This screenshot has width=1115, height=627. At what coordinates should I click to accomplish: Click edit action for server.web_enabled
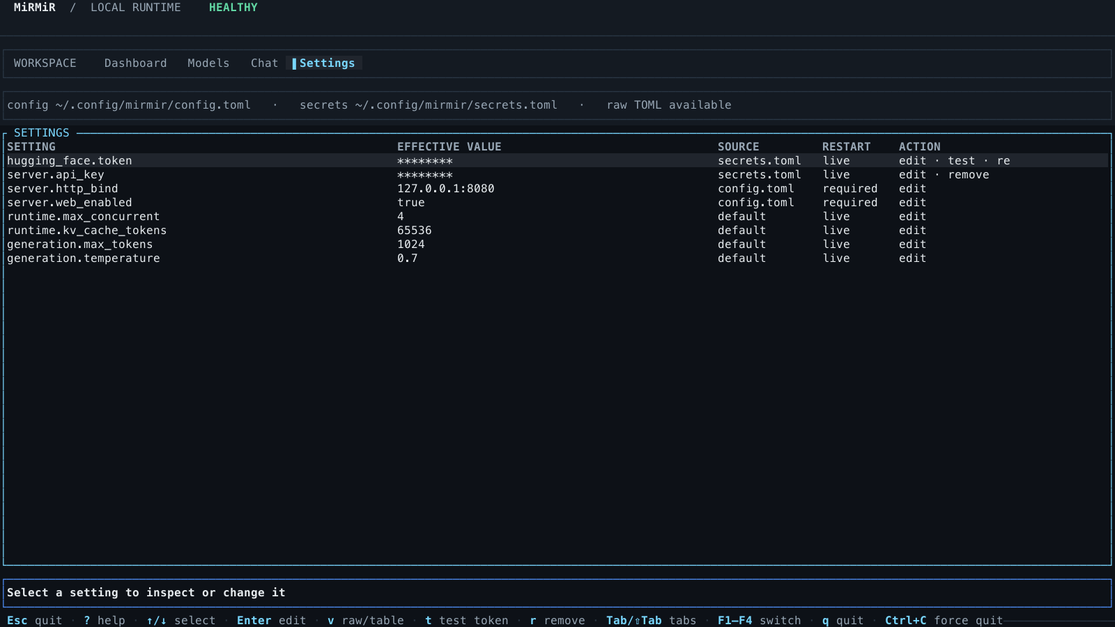click(913, 203)
